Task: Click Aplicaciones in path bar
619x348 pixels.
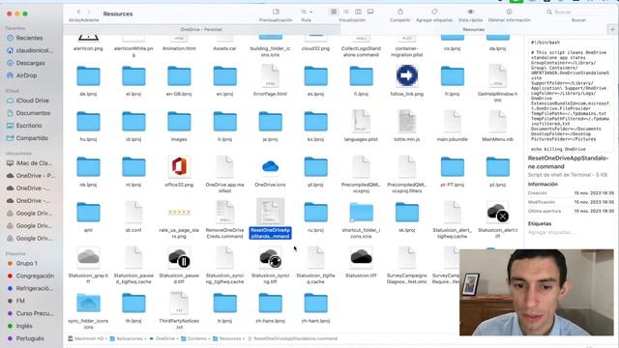Action: tap(127, 338)
